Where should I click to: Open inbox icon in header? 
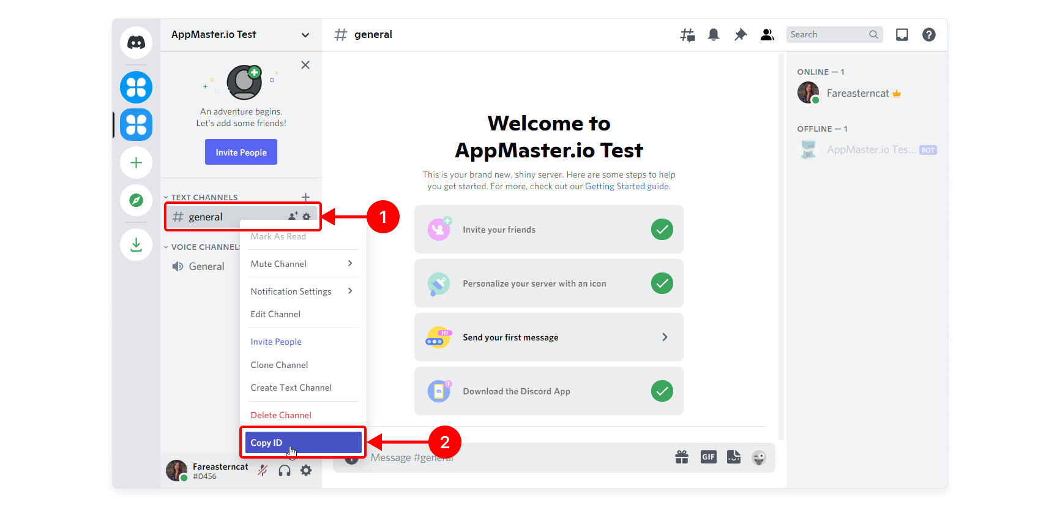point(902,35)
